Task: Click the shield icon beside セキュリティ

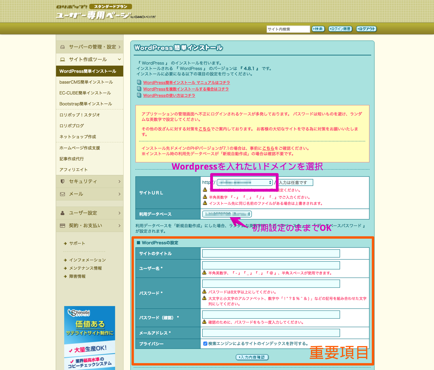Action: pyautogui.click(x=62, y=182)
